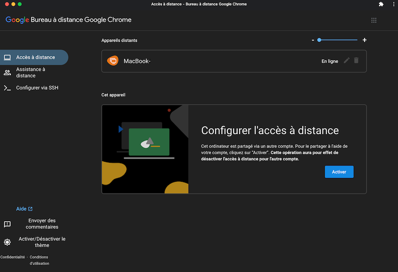
Task: Open the Confidentialité link
Action: [12, 257]
